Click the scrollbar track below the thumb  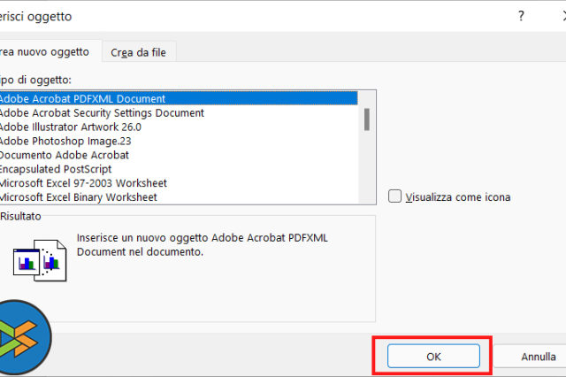366,168
